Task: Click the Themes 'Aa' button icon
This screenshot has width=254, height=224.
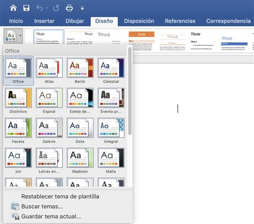Action: click(11, 36)
